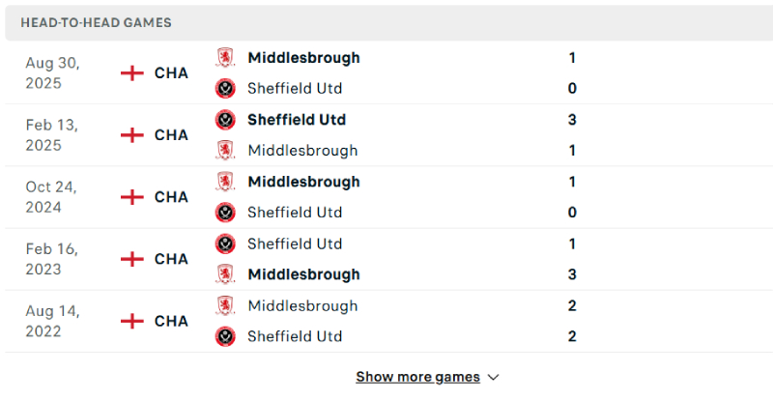Click Middlesbrough crest in Aug 14, 2022 match
This screenshot has height=401, width=773.
[x=225, y=305]
